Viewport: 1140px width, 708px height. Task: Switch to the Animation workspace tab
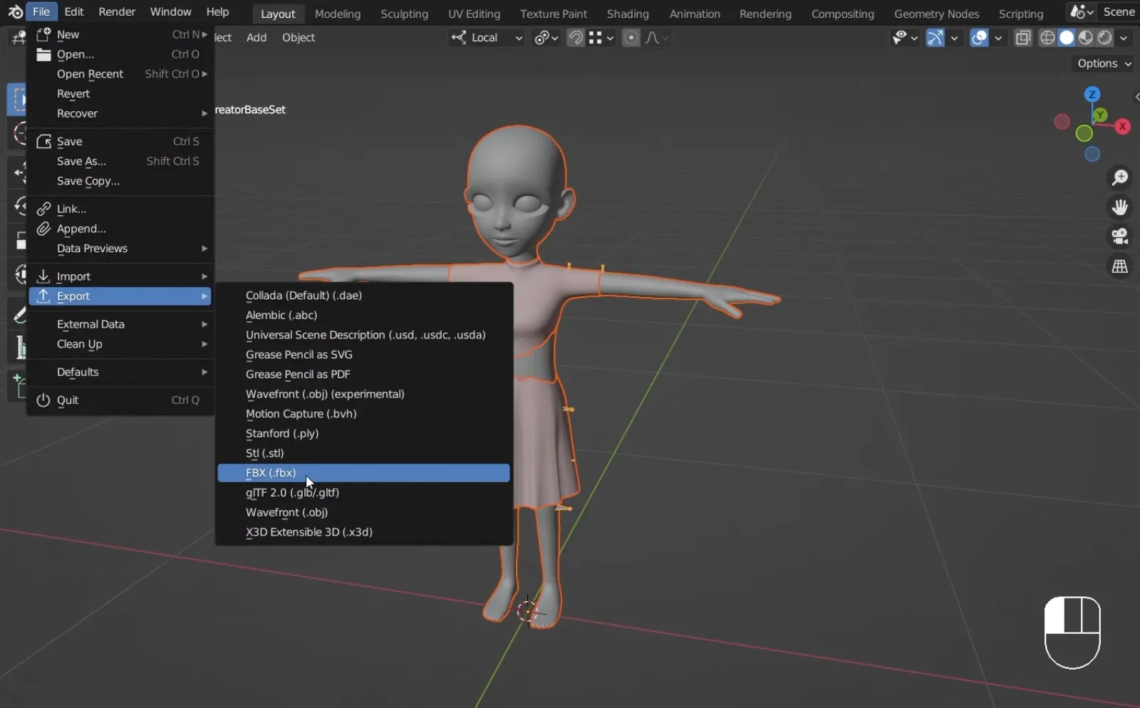[694, 14]
